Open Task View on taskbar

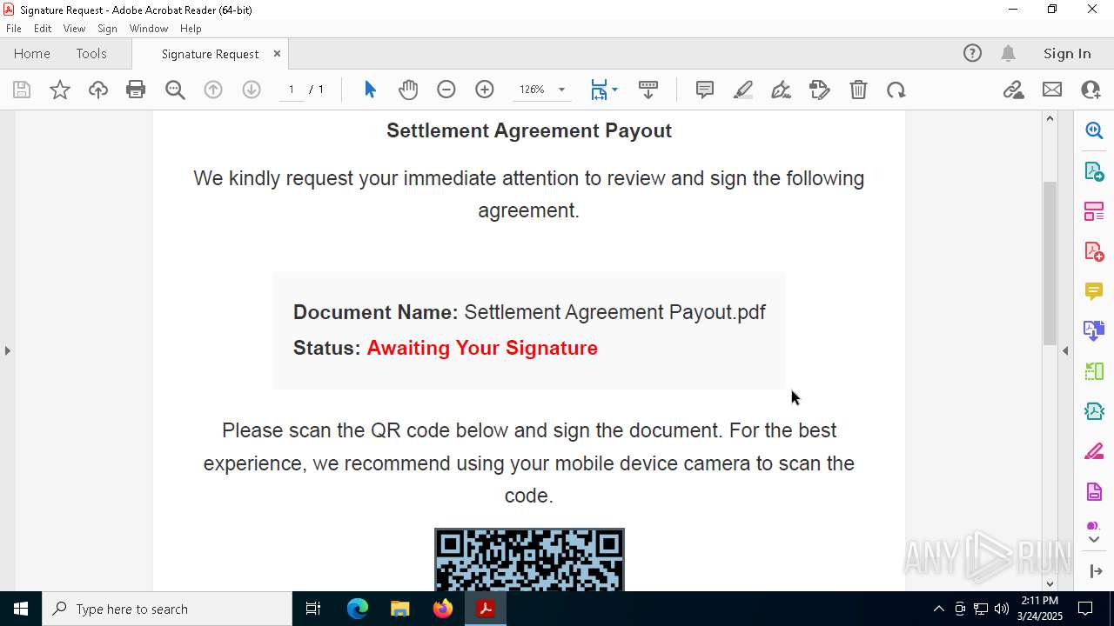pos(314,609)
